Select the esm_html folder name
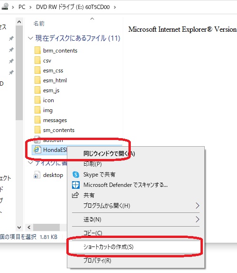The width and height of the screenshot is (237, 273). click(x=55, y=80)
